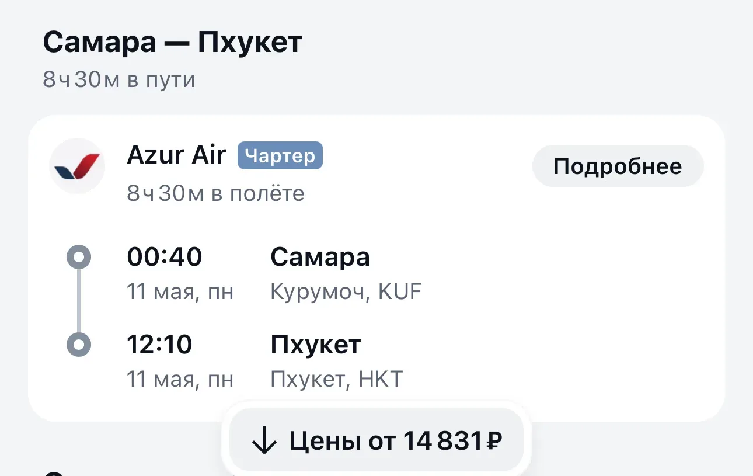Select the bold Пхукет arrival city label
753x476 pixels.
click(315, 345)
